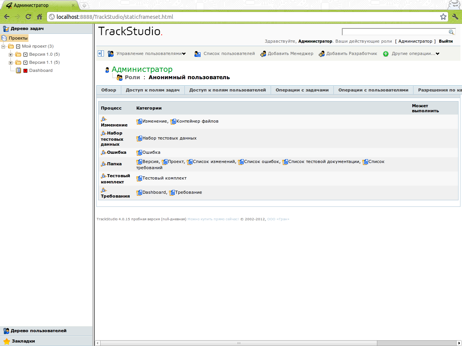Click the Управление пользователями icon
Screen dimensions: 462x346
pyautogui.click(x=110, y=54)
